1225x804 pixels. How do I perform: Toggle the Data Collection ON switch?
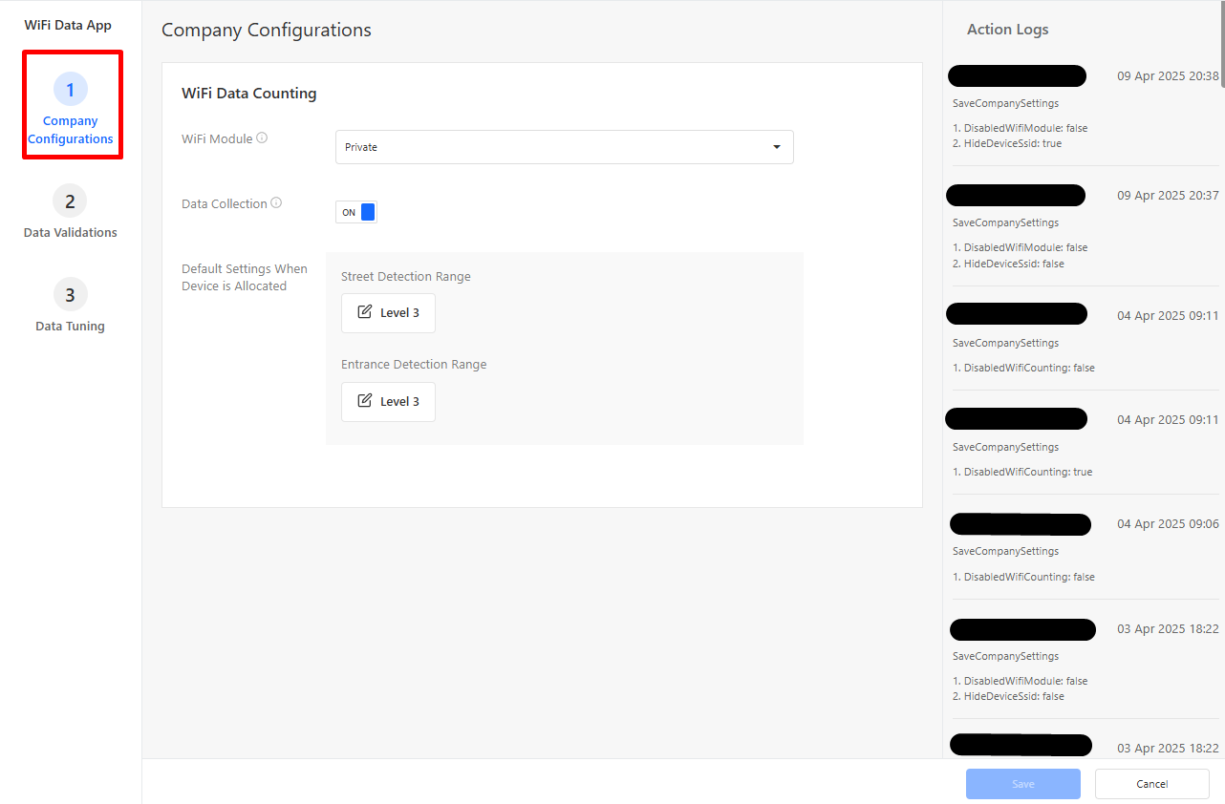click(356, 212)
